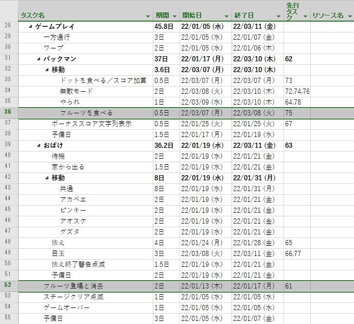Open the 先行タスク column filter dropdown
The width and height of the screenshot is (354, 324).
pos(305,16)
